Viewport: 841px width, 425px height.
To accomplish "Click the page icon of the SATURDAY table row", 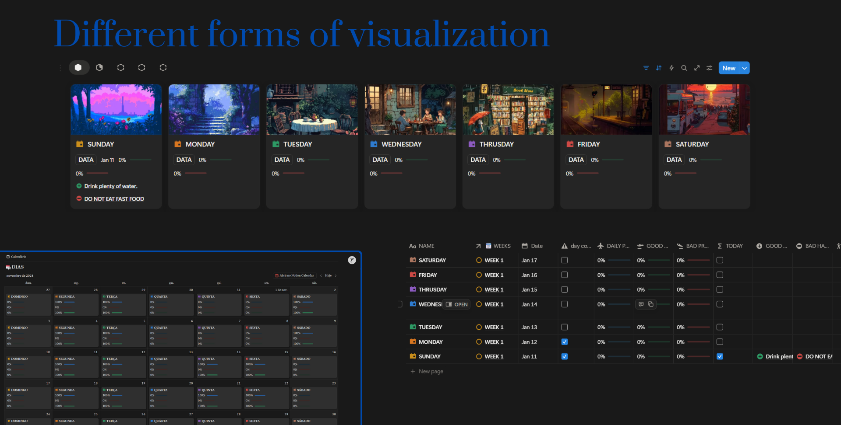I will click(x=413, y=260).
